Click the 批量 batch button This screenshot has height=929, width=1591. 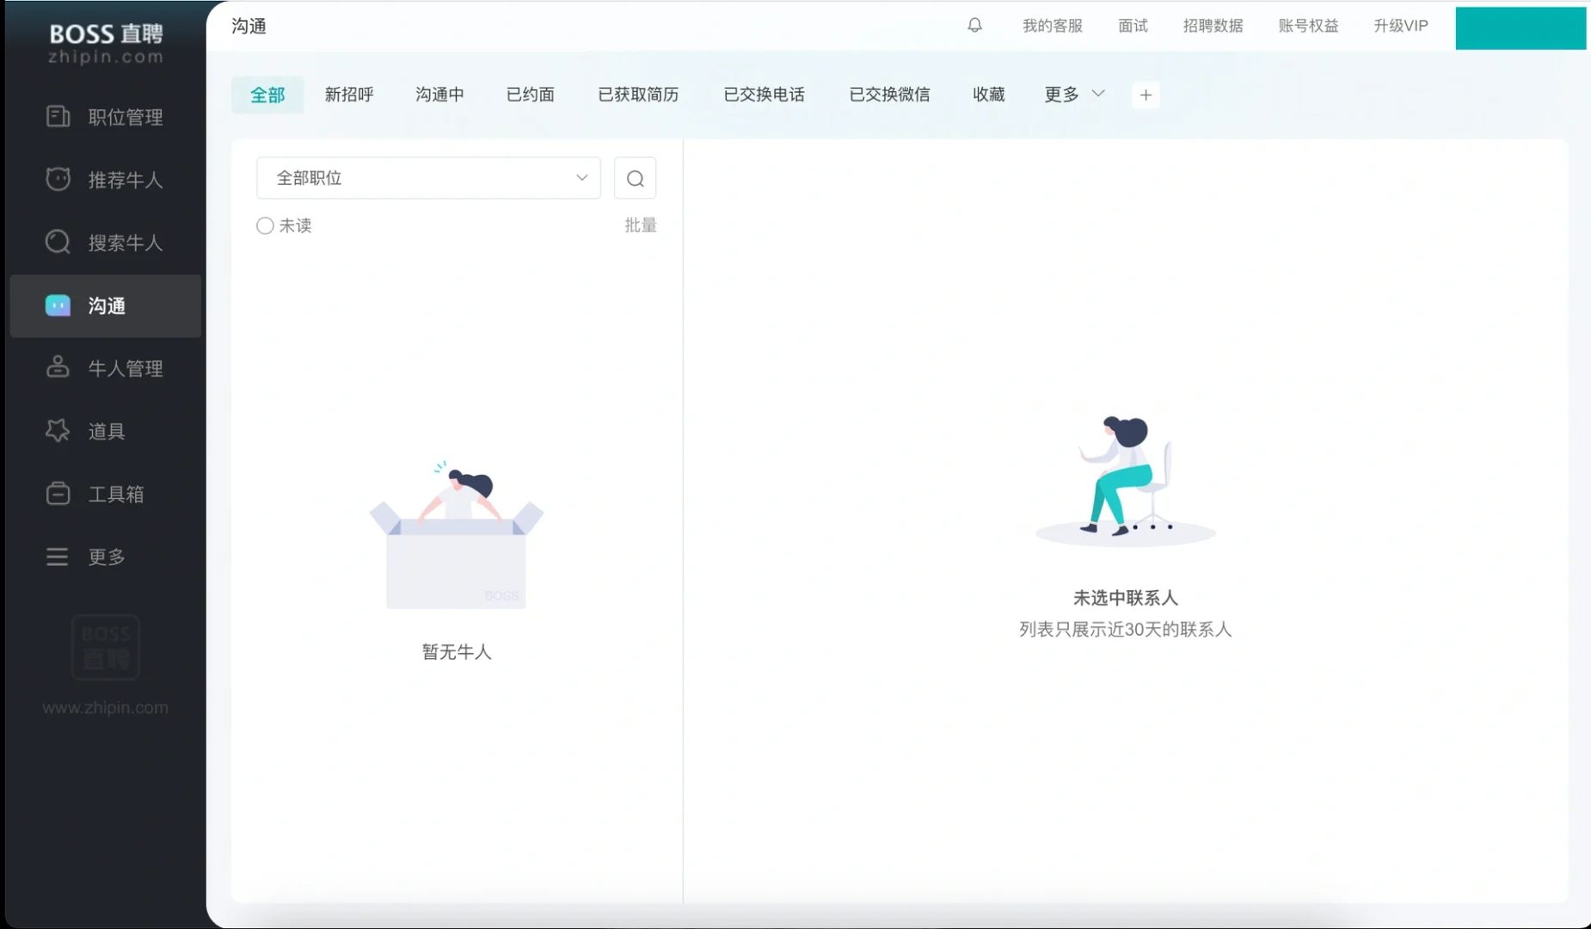[640, 225]
